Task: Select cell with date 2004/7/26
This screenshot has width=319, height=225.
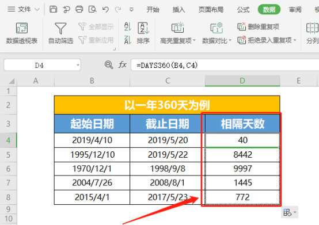Action: tap(92, 183)
